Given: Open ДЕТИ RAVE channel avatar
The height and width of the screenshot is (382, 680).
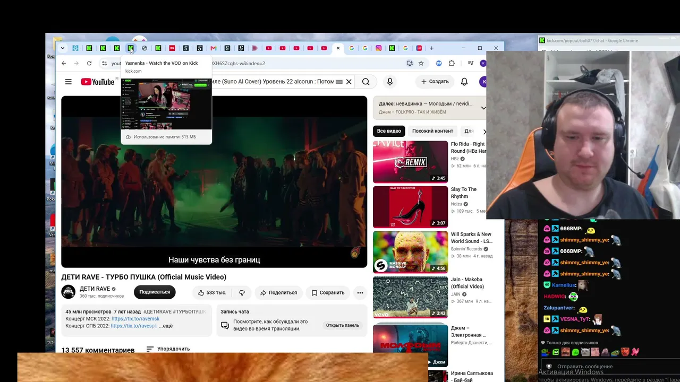Looking at the screenshot, I should coord(68,292).
